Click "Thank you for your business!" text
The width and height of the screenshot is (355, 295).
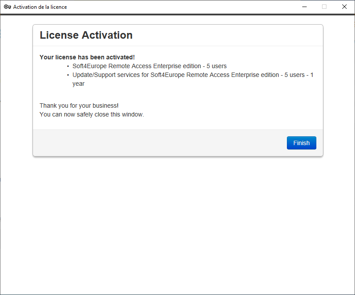pos(79,106)
